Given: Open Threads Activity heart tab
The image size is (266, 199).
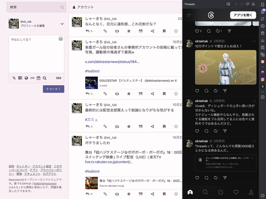Looking at the screenshot, I should pyautogui.click(x=236, y=192).
